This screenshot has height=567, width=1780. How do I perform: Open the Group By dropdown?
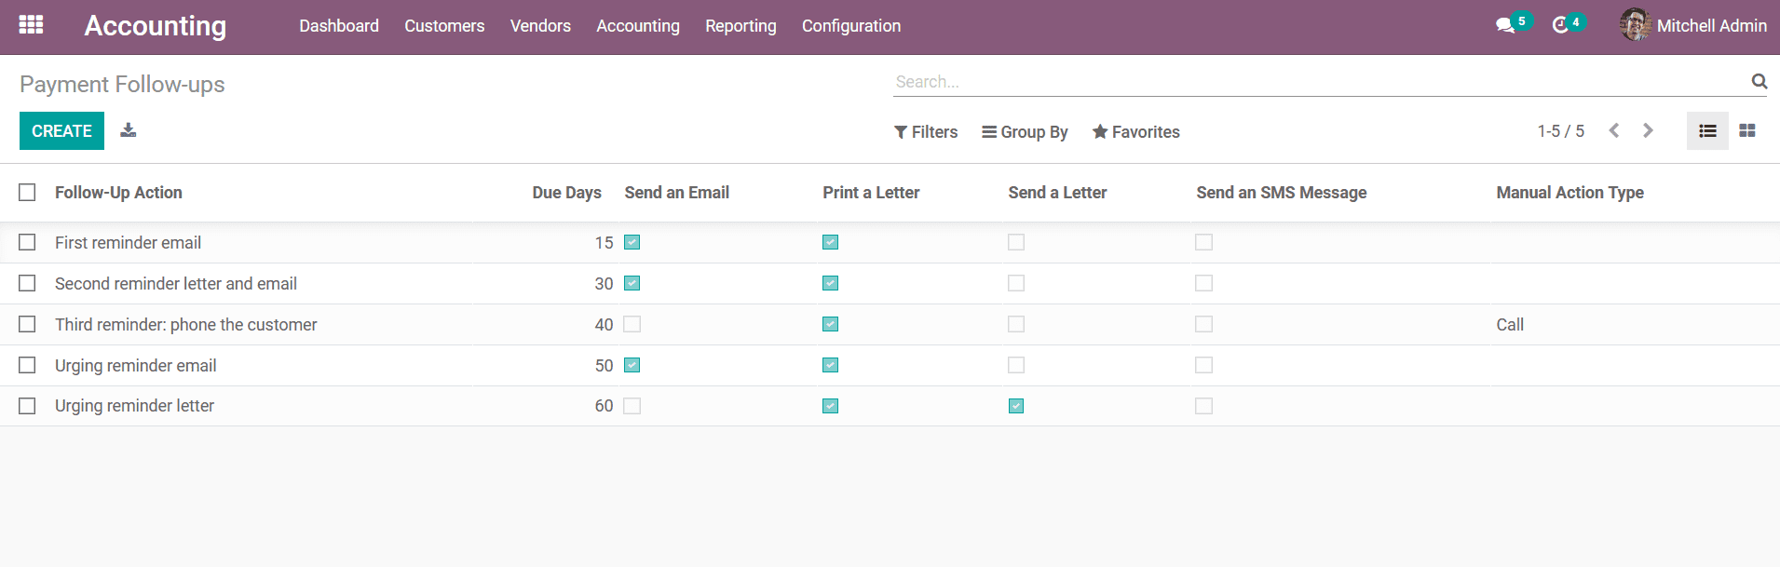[x=1025, y=132]
